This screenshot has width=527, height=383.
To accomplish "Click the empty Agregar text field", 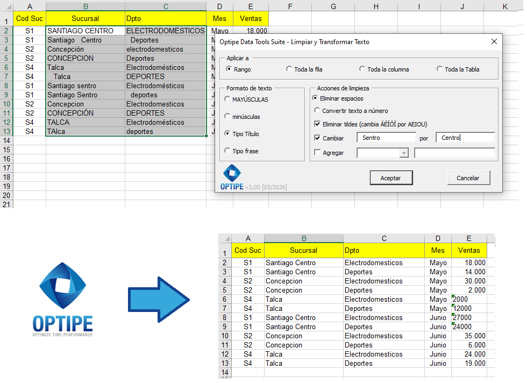I will tap(454, 153).
